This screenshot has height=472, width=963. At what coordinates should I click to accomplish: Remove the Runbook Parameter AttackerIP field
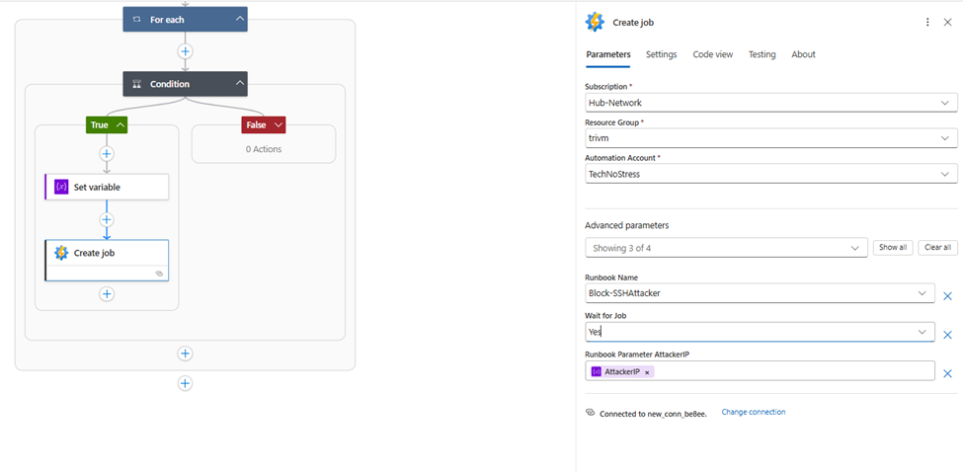point(947,374)
